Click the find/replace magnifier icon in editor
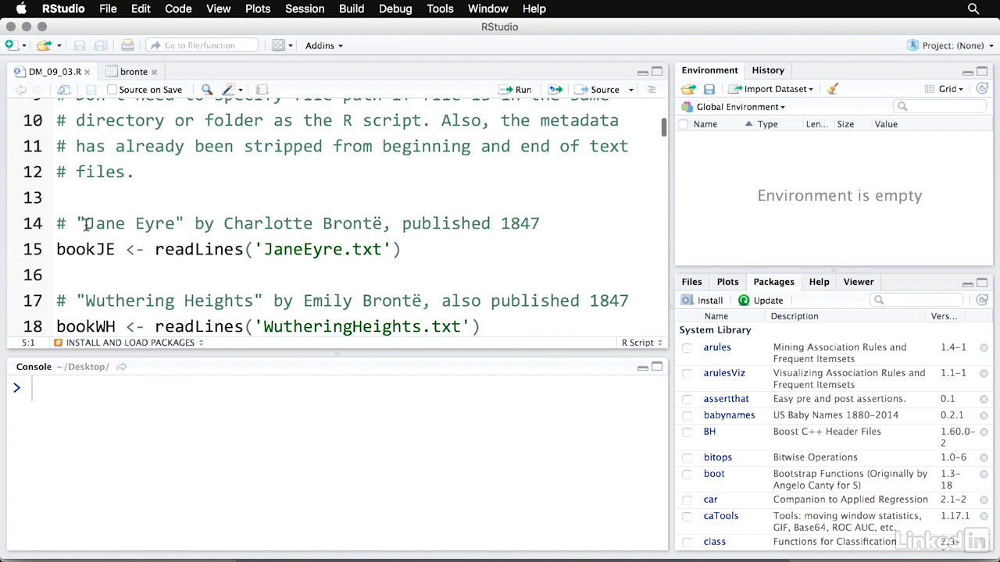1000x562 pixels. click(x=207, y=90)
